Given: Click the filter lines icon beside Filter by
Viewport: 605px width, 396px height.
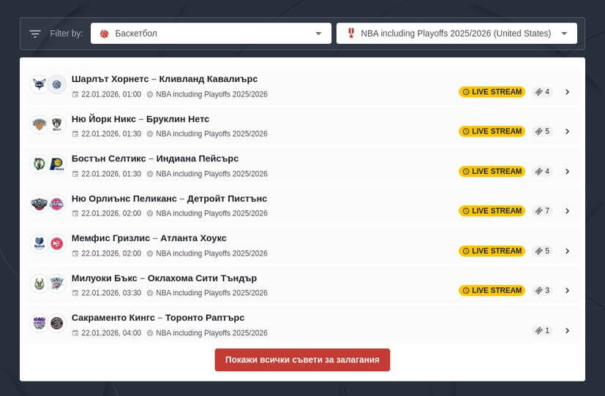Looking at the screenshot, I should pyautogui.click(x=35, y=34).
